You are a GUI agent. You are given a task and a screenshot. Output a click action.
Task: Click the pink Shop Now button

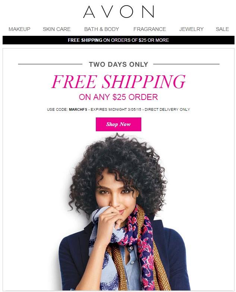118,124
